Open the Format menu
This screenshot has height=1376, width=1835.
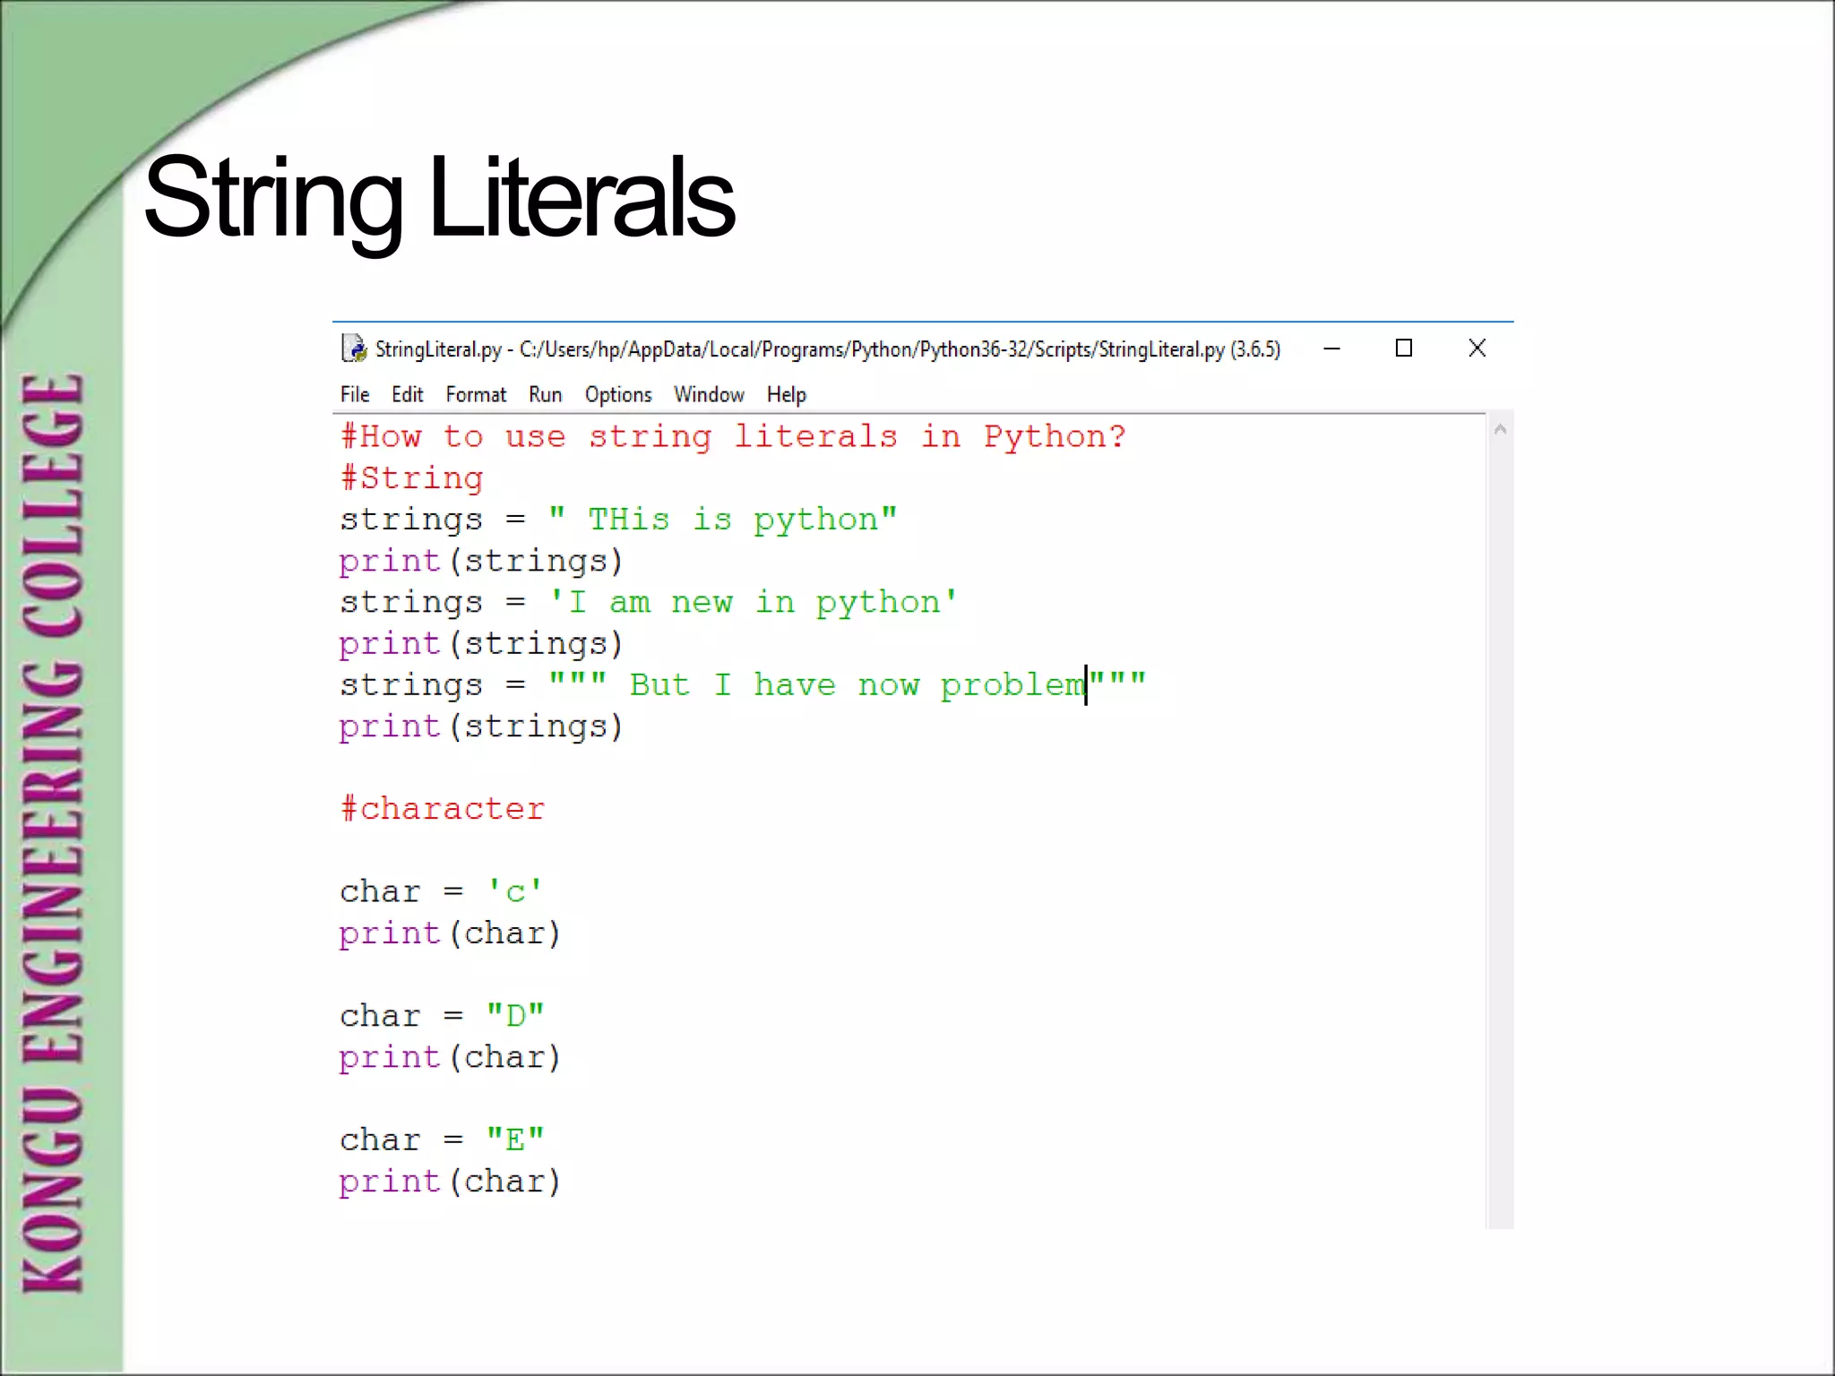click(476, 395)
